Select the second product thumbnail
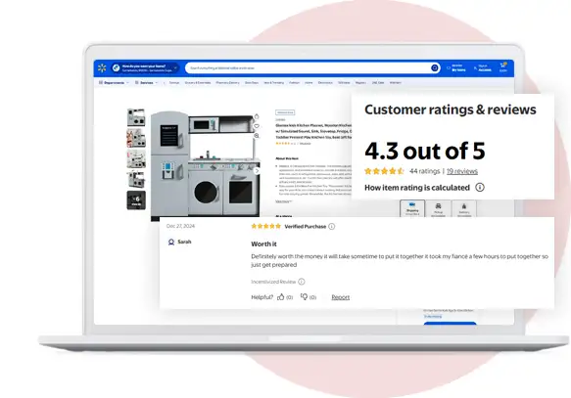571x398 pixels. (x=136, y=138)
